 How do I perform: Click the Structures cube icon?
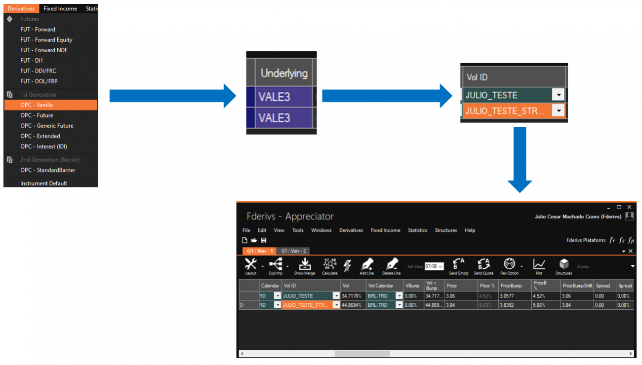click(x=563, y=265)
